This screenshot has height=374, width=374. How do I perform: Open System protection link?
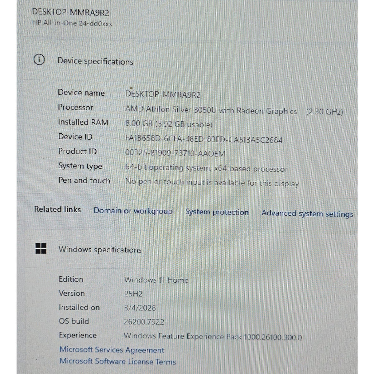tap(217, 212)
